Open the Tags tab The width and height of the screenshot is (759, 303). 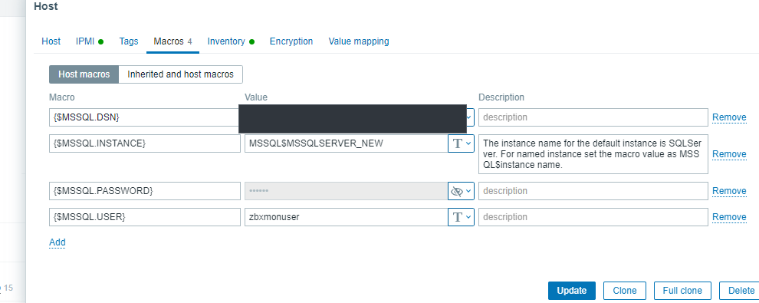tap(129, 41)
